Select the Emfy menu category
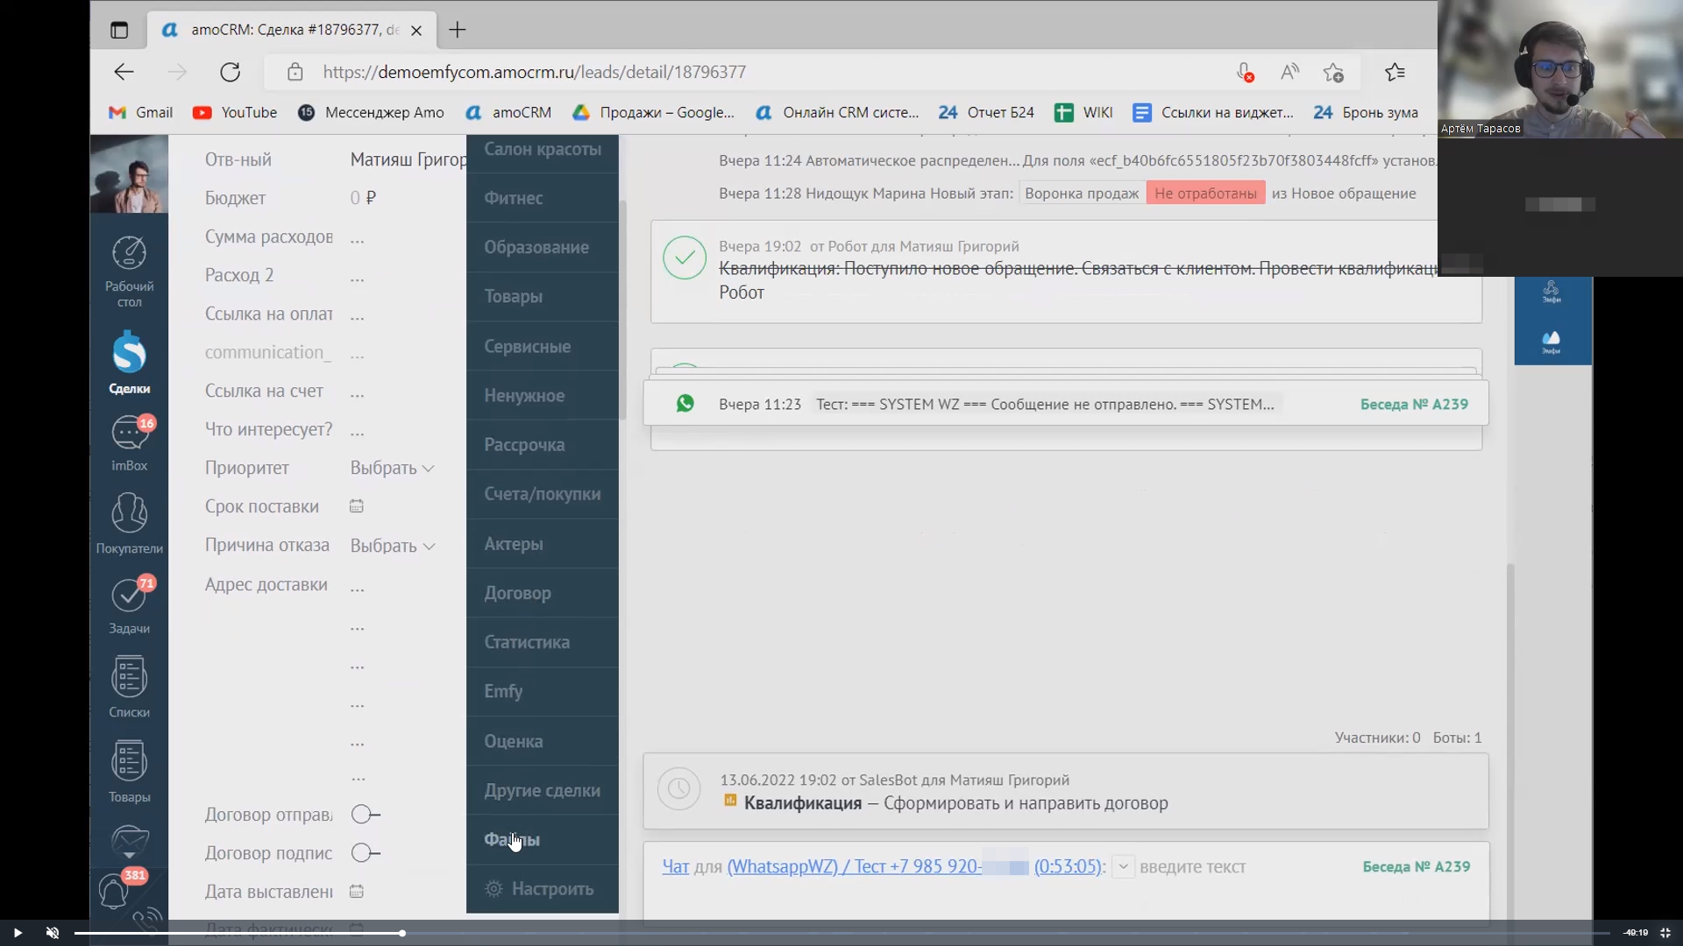The height and width of the screenshot is (946, 1683). point(504,691)
